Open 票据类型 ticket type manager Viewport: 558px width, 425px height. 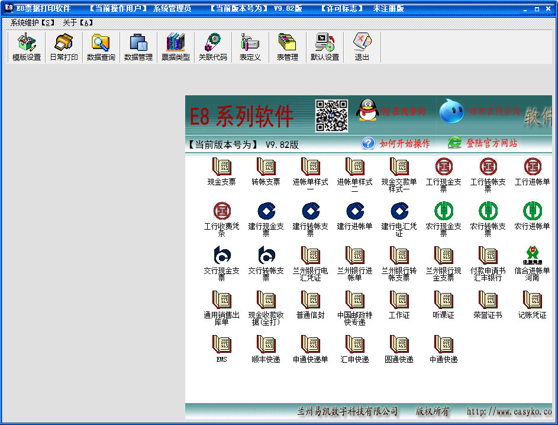coord(175,47)
